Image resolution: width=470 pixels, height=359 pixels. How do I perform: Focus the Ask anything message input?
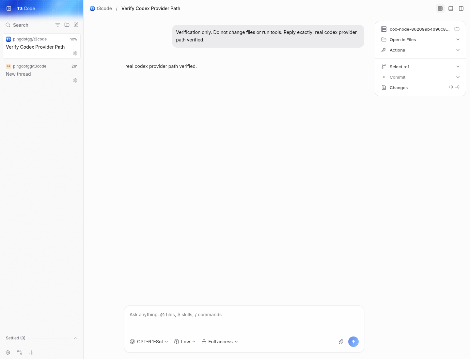[x=244, y=319]
